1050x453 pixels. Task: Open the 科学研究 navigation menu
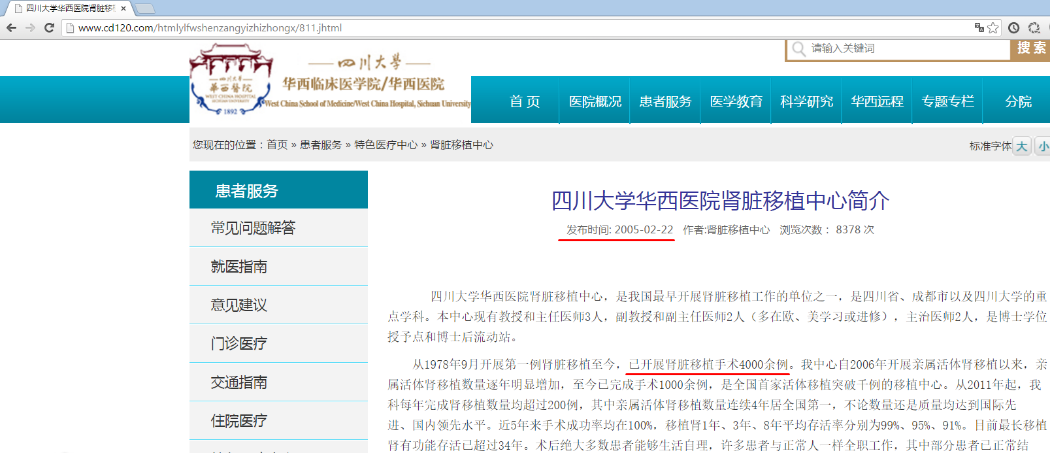806,101
